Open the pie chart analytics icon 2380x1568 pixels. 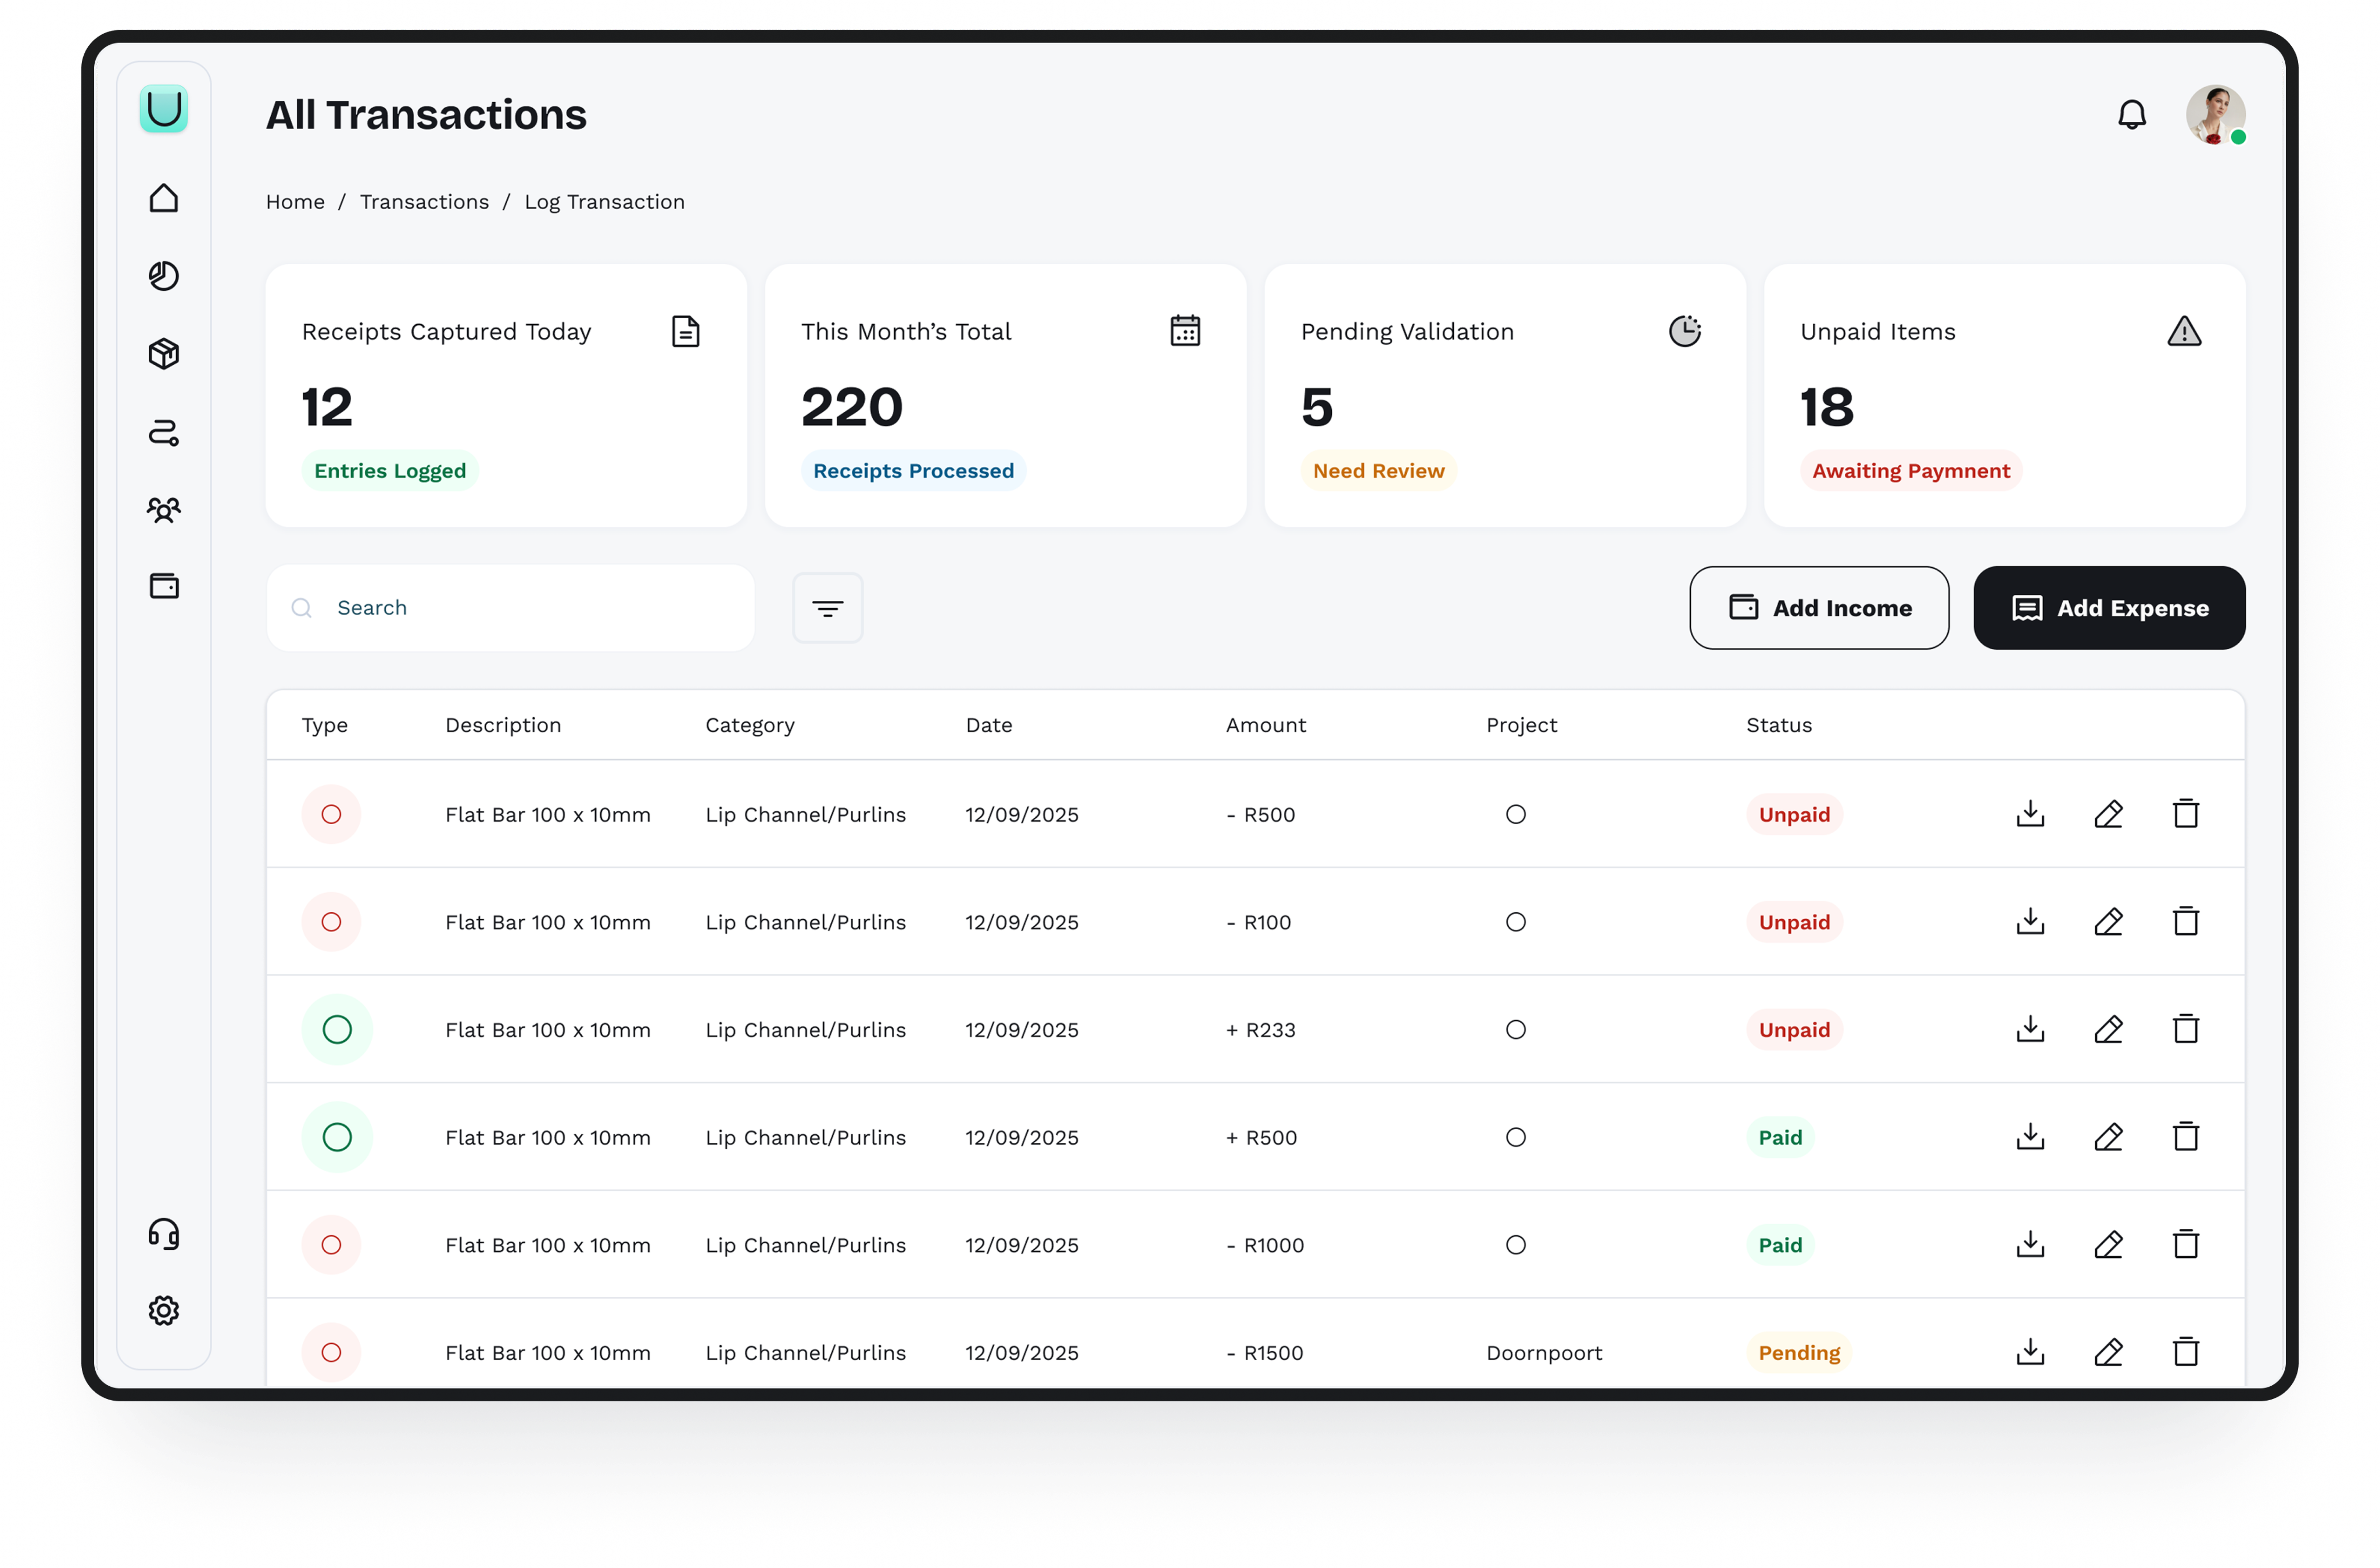click(164, 276)
